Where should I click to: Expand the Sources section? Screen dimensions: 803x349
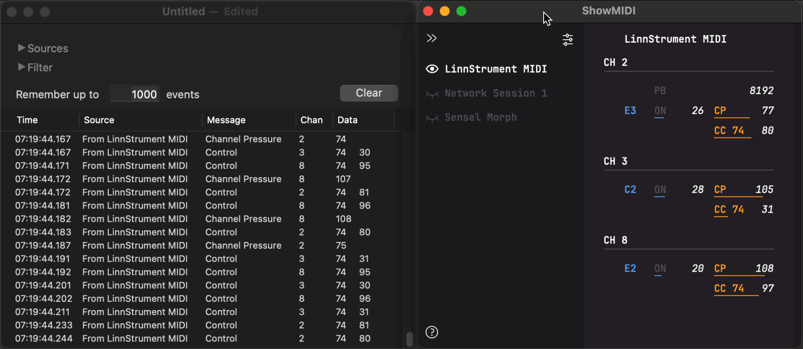click(x=21, y=48)
